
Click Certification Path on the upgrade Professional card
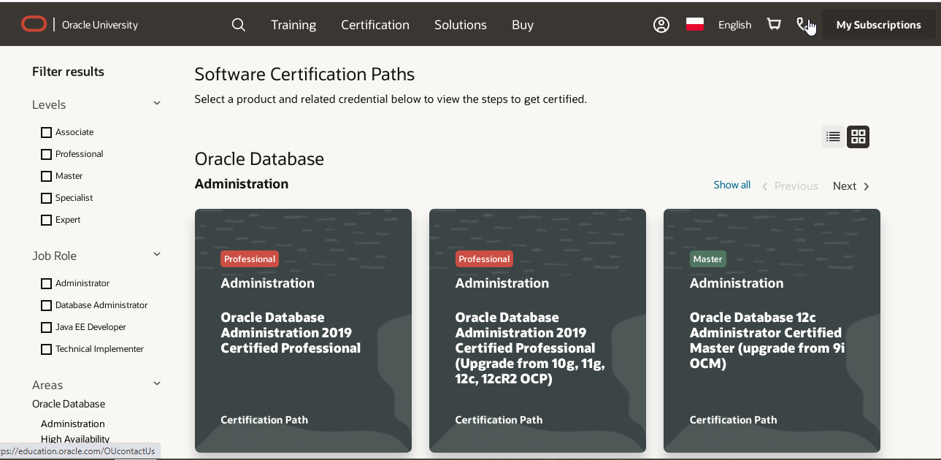[x=499, y=420]
